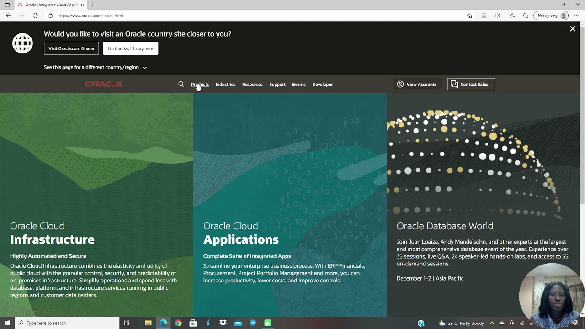Click the site padlock icon in address bar
Image resolution: width=585 pixels, height=329 pixels.
tap(51, 16)
